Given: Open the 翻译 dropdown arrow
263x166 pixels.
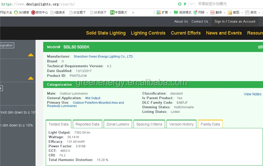Looking at the screenshot, I should click(x=224, y=13).
